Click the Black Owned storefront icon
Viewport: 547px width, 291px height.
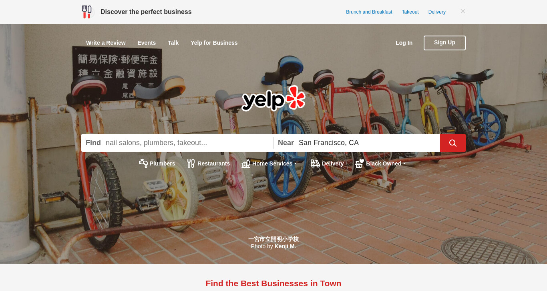tap(360, 163)
